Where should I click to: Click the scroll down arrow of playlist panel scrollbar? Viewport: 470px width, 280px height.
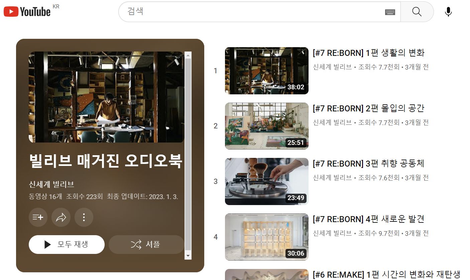click(188, 256)
